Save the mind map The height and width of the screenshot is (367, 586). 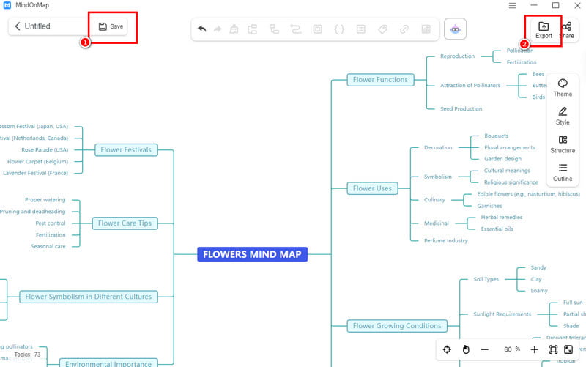(x=111, y=26)
